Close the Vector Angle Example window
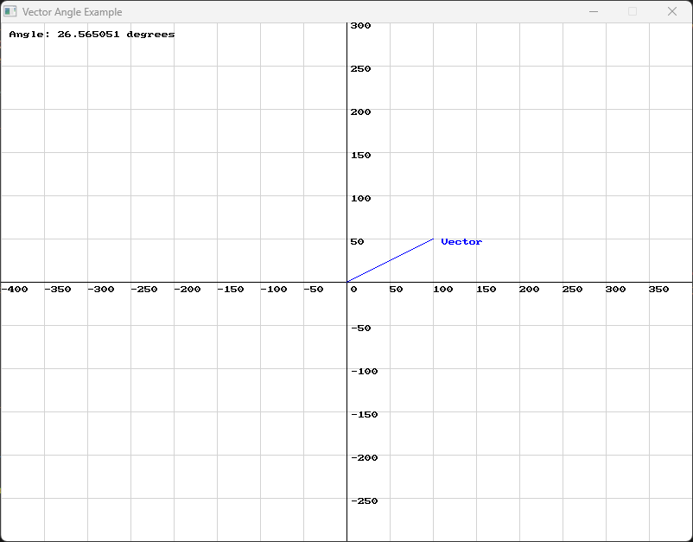 click(x=672, y=12)
